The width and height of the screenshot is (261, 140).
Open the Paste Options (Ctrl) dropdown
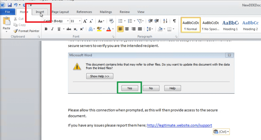pyautogui.click(x=221, y=132)
